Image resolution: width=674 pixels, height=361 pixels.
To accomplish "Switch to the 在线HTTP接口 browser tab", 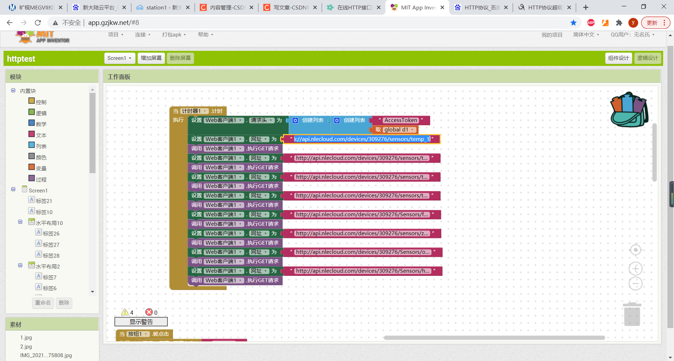I will tap(354, 7).
